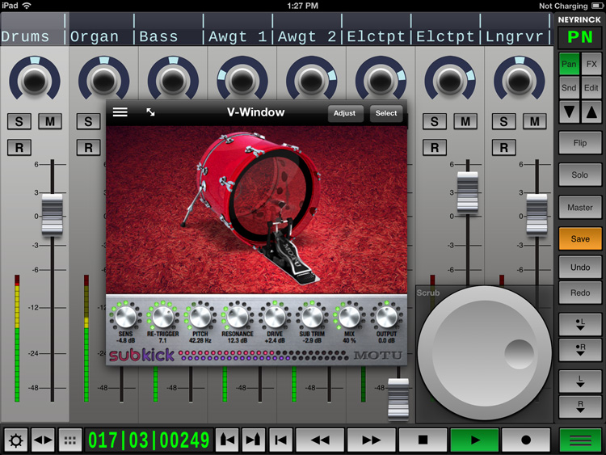Select the Snd mode tab
Viewport: 606px width, 455px height.
[x=569, y=88]
